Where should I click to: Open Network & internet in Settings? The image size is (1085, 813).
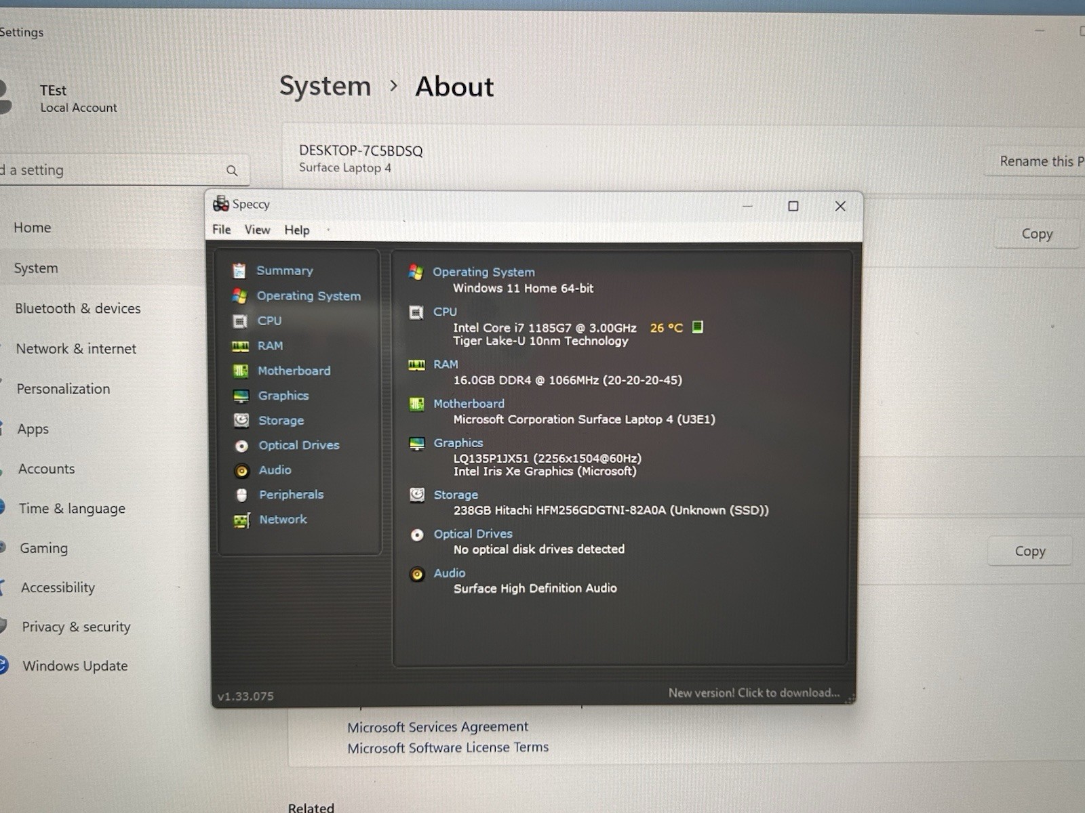[76, 349]
